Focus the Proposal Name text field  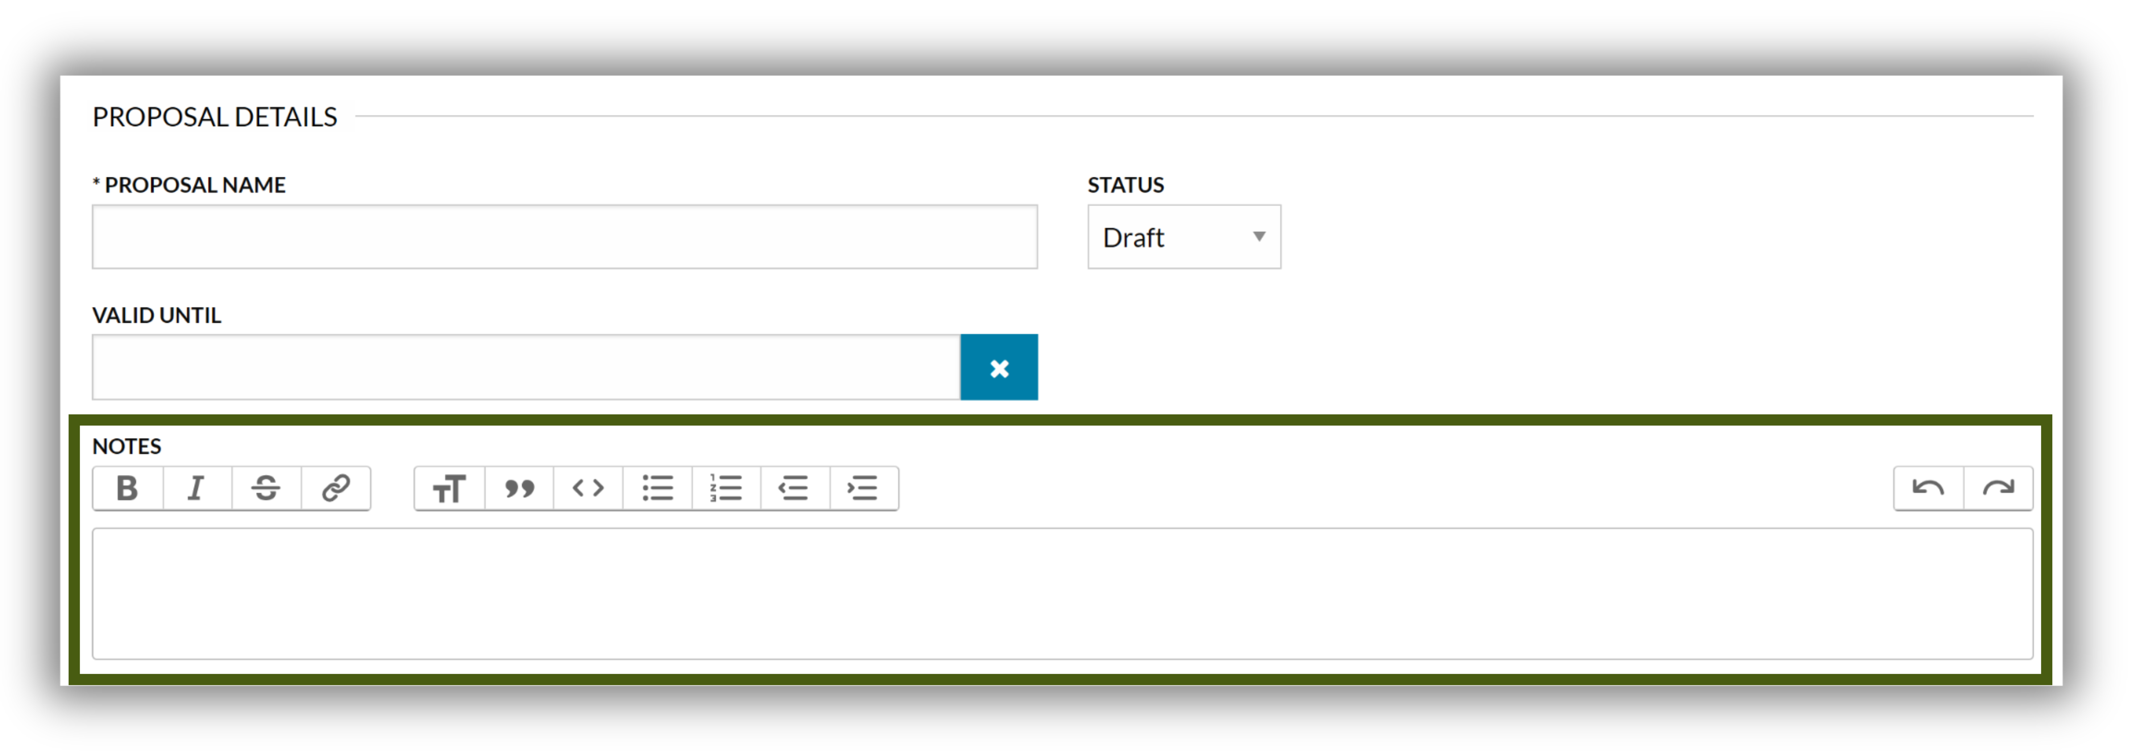click(564, 237)
